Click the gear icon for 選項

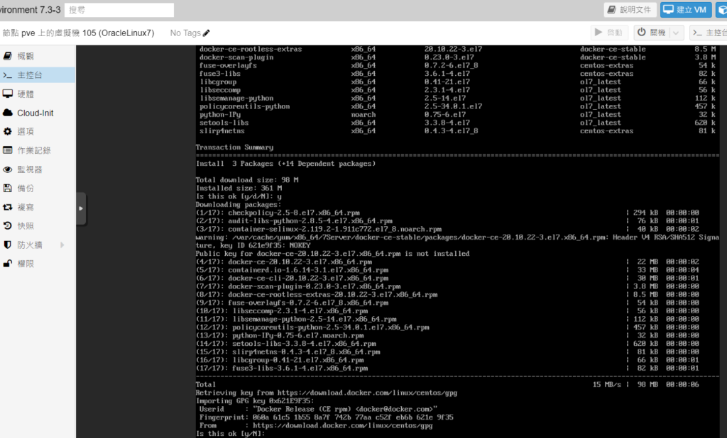[8, 132]
